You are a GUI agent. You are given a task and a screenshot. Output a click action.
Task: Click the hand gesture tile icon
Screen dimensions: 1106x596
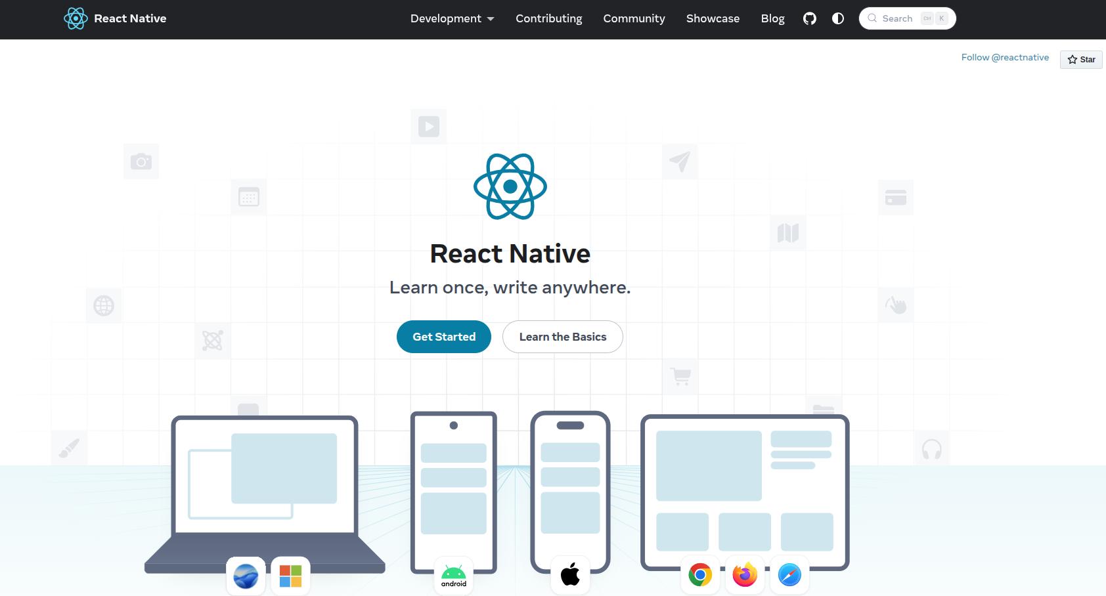click(x=896, y=305)
